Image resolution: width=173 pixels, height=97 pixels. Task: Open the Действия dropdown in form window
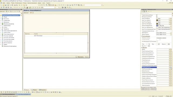pyautogui.click(x=26, y=13)
